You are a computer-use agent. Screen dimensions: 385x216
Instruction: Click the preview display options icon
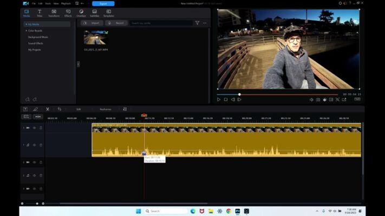point(331,100)
